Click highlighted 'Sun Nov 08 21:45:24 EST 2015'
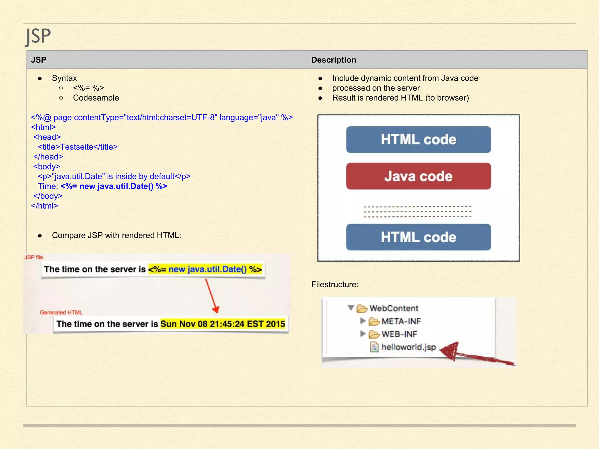Screen dimensions: 599x449 223,324
